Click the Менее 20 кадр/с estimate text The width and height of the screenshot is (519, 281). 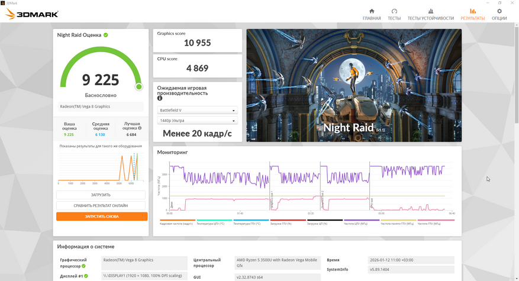click(197, 133)
